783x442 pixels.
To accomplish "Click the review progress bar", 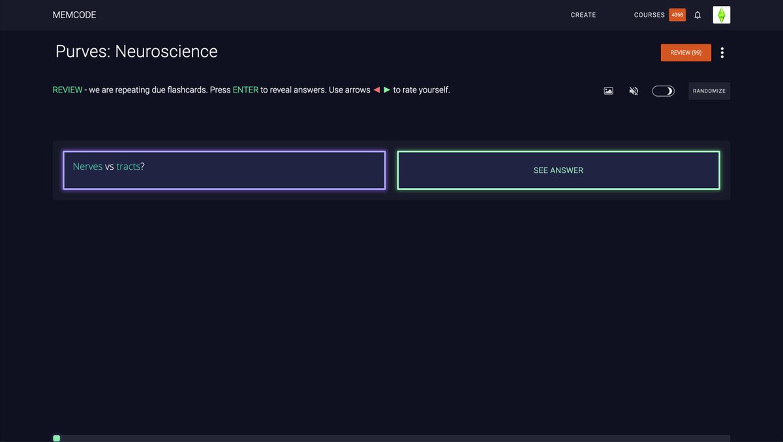I will (x=391, y=438).
